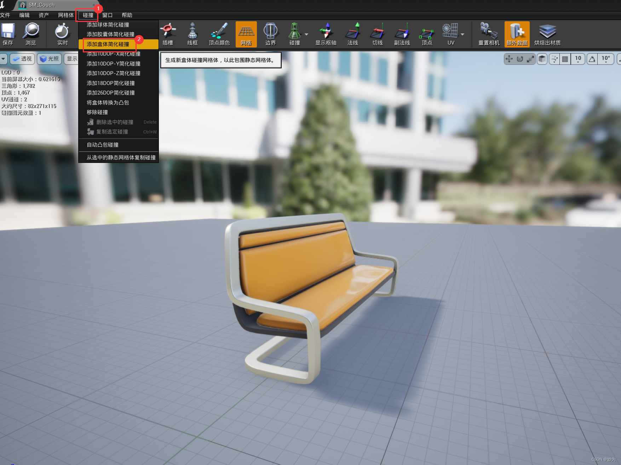Viewport: 621px width, 465px height.
Task: Click 删除选中的碰撞 menu entry
Action: coord(119,122)
